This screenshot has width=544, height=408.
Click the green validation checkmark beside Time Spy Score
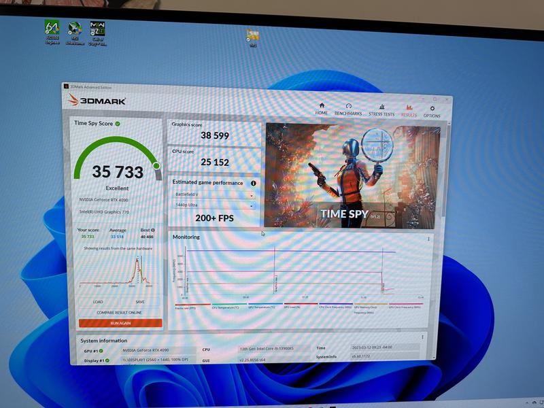click(118, 124)
